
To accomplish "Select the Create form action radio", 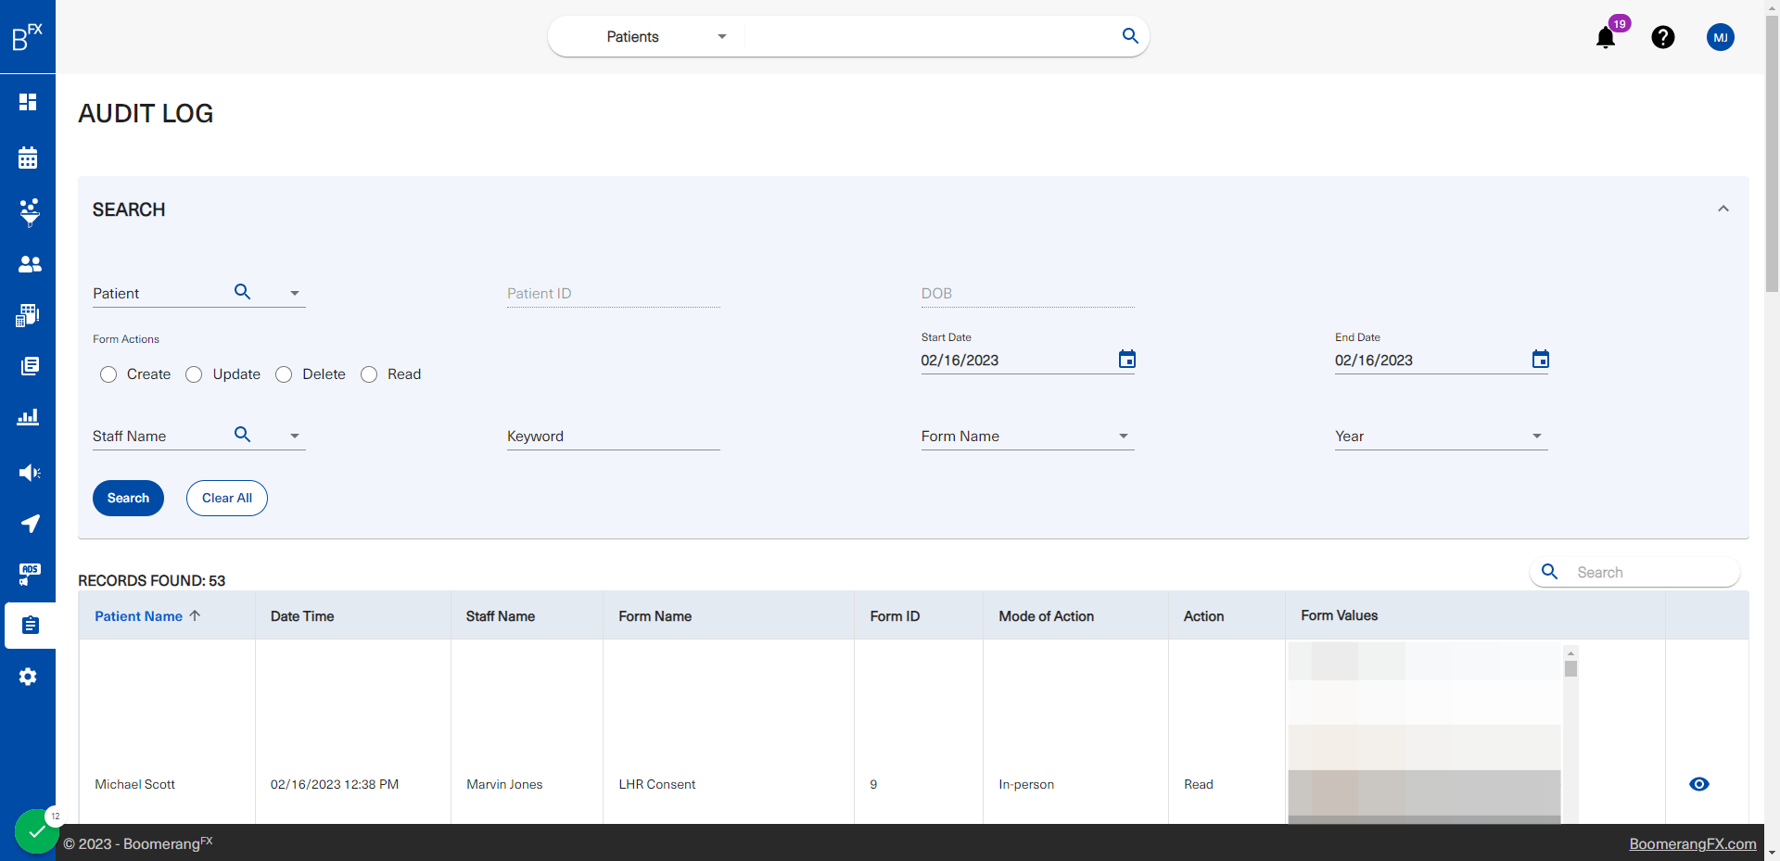I will [108, 374].
